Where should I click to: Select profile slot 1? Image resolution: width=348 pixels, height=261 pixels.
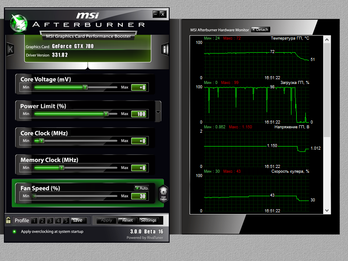click(x=34, y=221)
